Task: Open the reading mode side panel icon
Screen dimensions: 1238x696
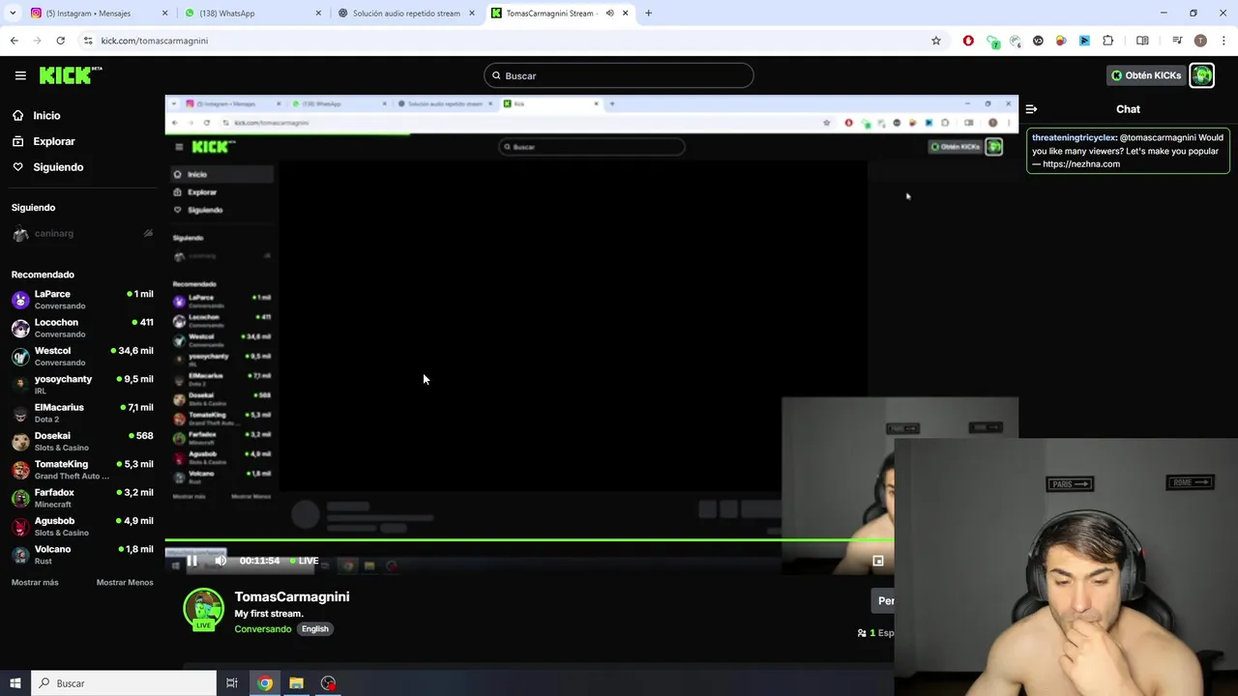Action: coord(1142,41)
